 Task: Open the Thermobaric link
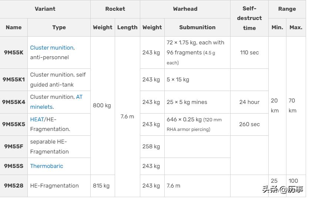click(47, 166)
